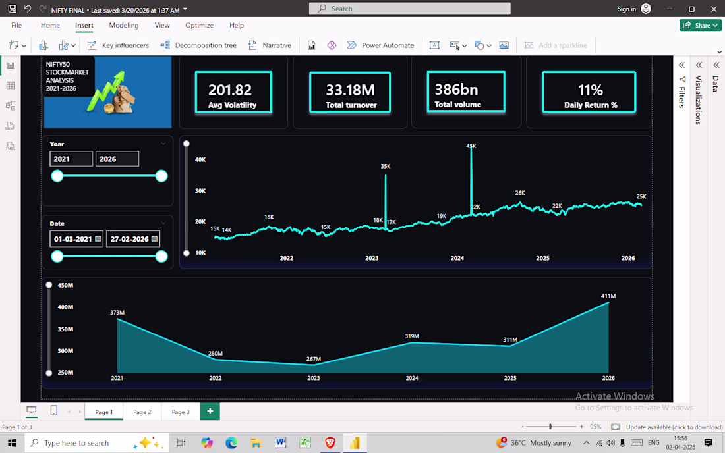The image size is (725, 453).
Task: Add a new report page
Action: (x=210, y=412)
